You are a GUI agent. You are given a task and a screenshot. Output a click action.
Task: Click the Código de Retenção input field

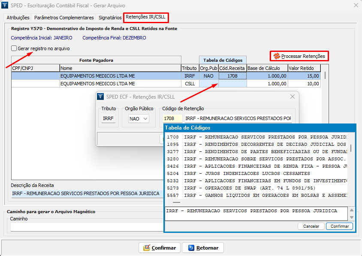pos(172,118)
